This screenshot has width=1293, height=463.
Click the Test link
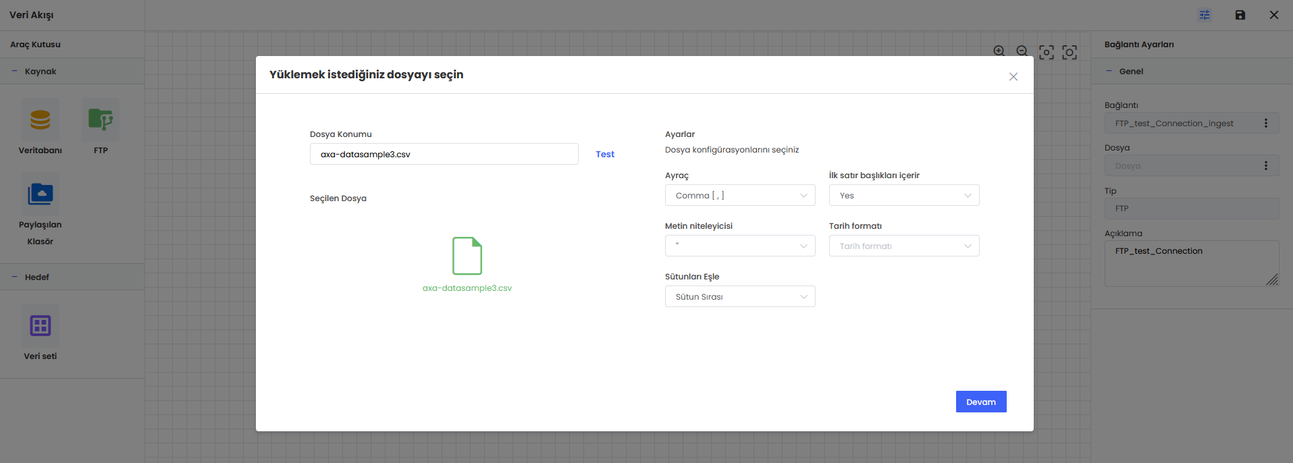[x=605, y=155]
